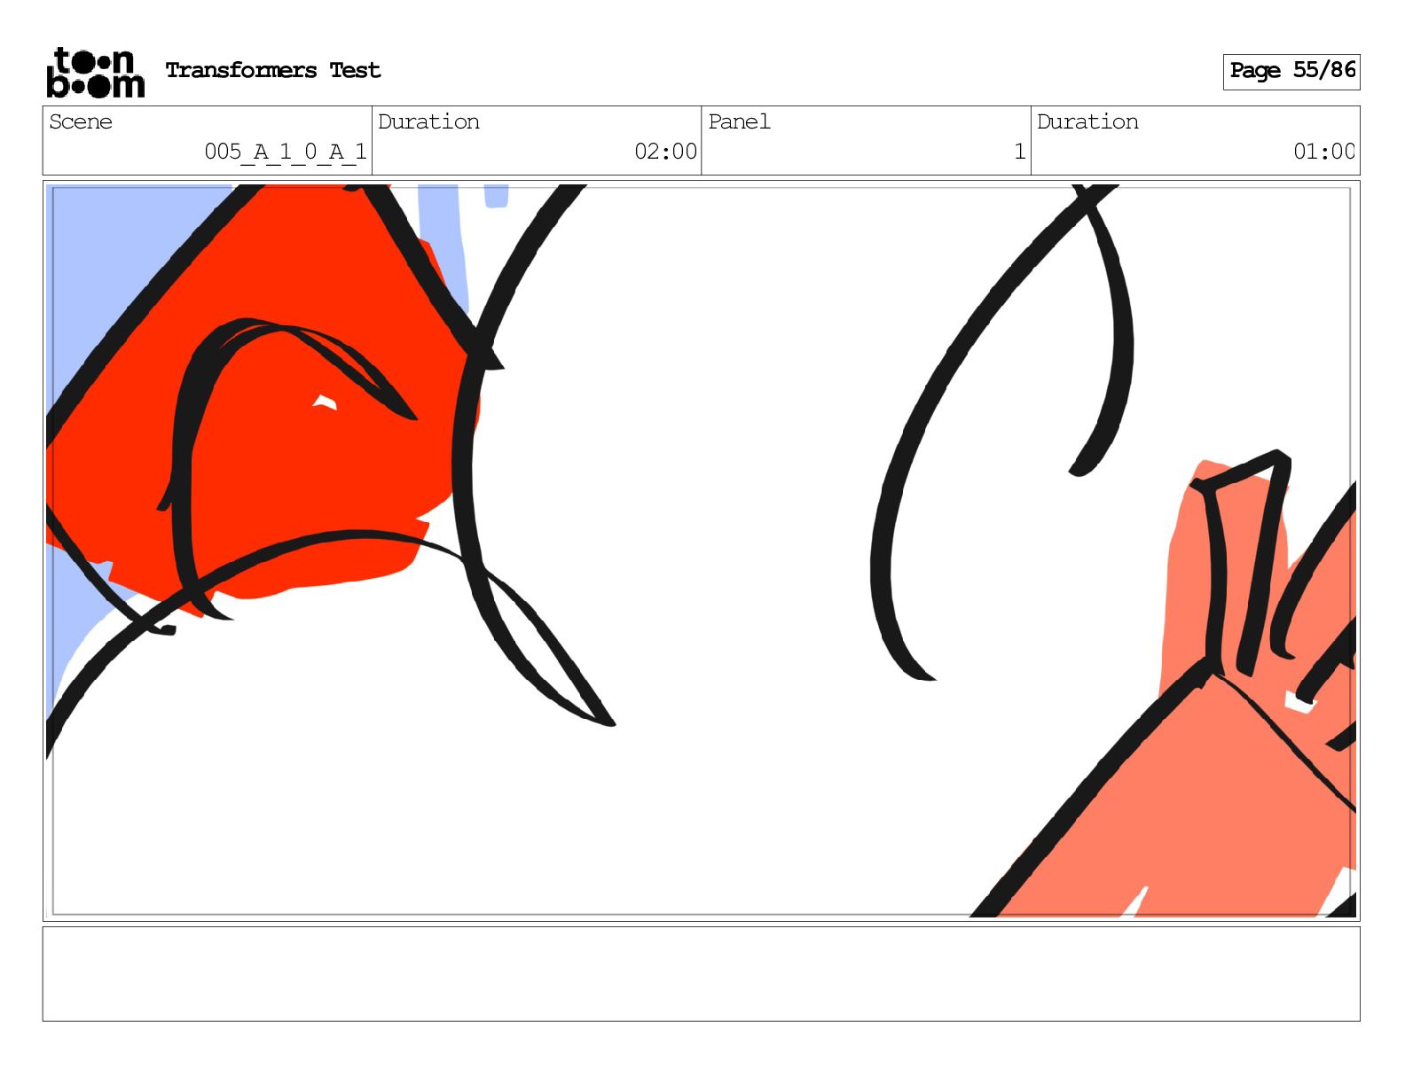The image size is (1405, 1085).
Task: Click the panel duration value '01:00'
Action: 1324,152
